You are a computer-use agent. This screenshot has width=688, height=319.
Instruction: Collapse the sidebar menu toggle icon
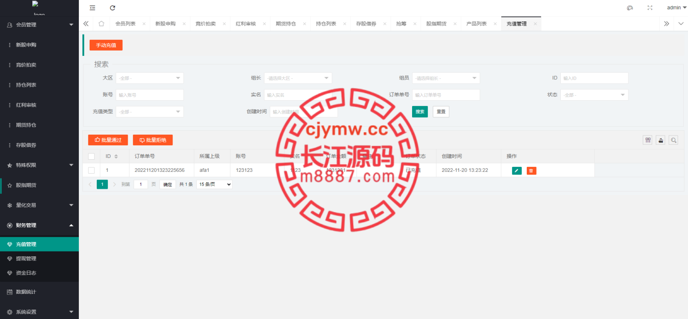point(92,8)
